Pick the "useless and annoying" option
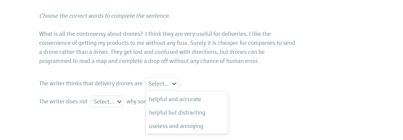Viewport: 403px width, 140px height. click(x=176, y=126)
